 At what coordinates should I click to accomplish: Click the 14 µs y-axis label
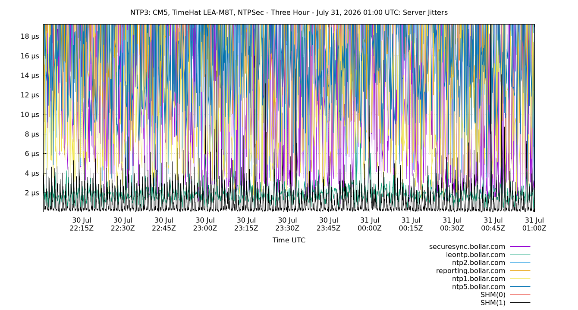point(30,75)
